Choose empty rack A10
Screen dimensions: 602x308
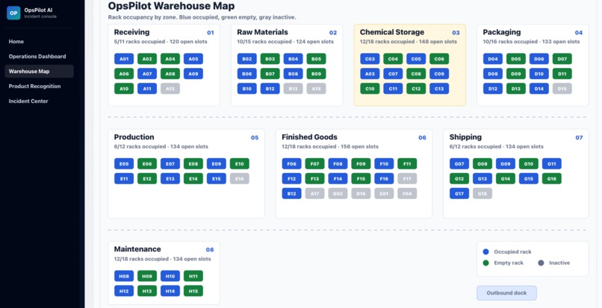[x=124, y=89]
